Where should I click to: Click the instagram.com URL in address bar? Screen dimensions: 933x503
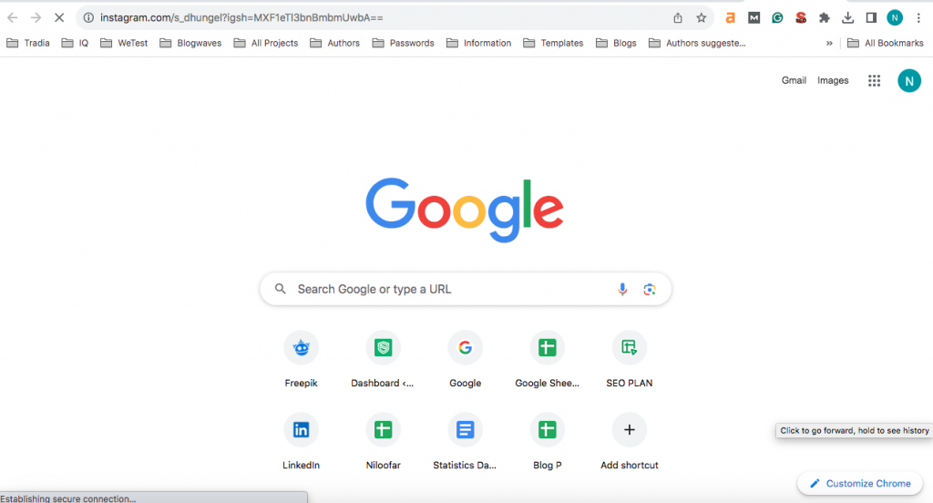[x=241, y=18]
